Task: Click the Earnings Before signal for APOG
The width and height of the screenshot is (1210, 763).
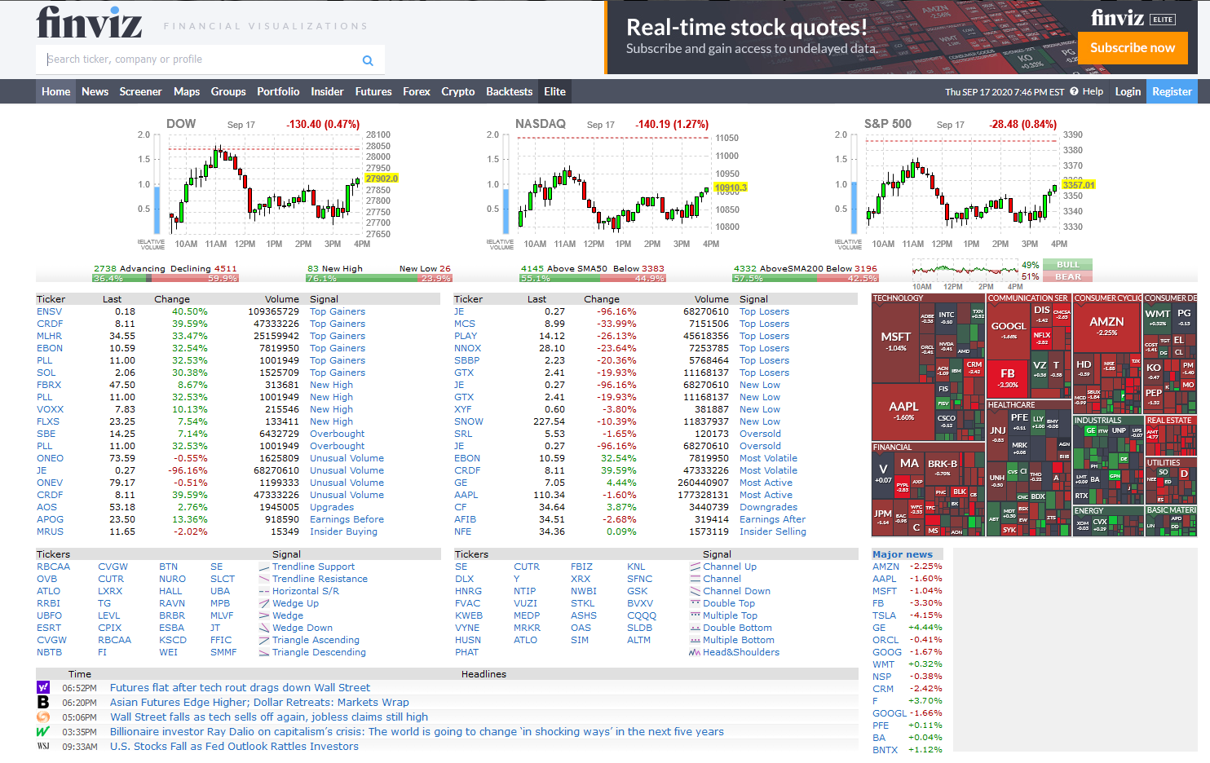Action: point(347,519)
